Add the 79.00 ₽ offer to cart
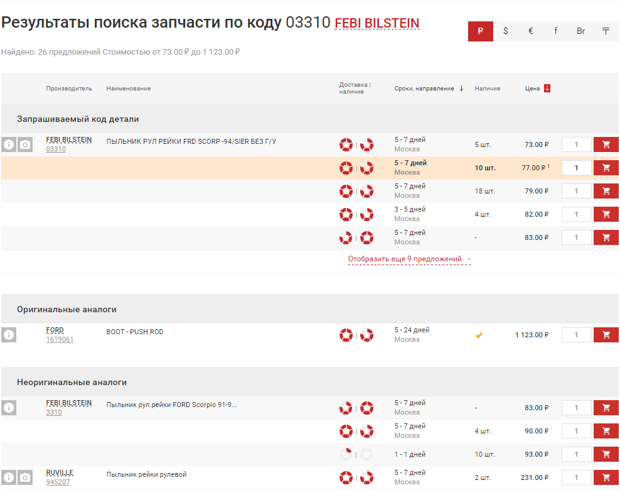620x490 pixels. (606, 191)
